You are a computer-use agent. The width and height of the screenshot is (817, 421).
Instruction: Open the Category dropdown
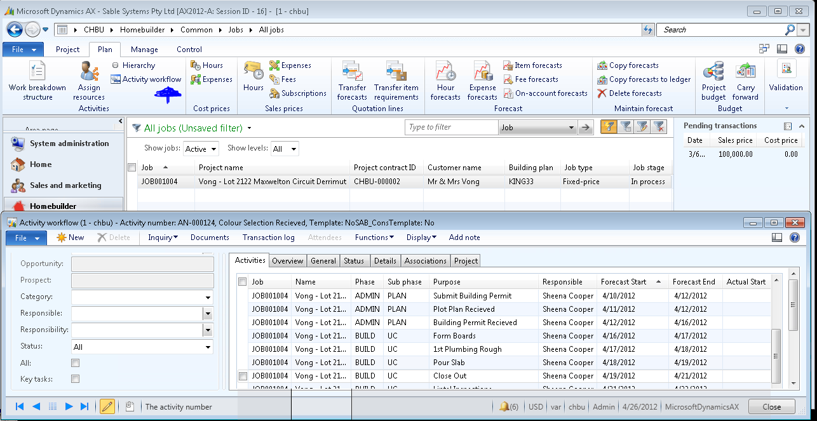(x=208, y=297)
